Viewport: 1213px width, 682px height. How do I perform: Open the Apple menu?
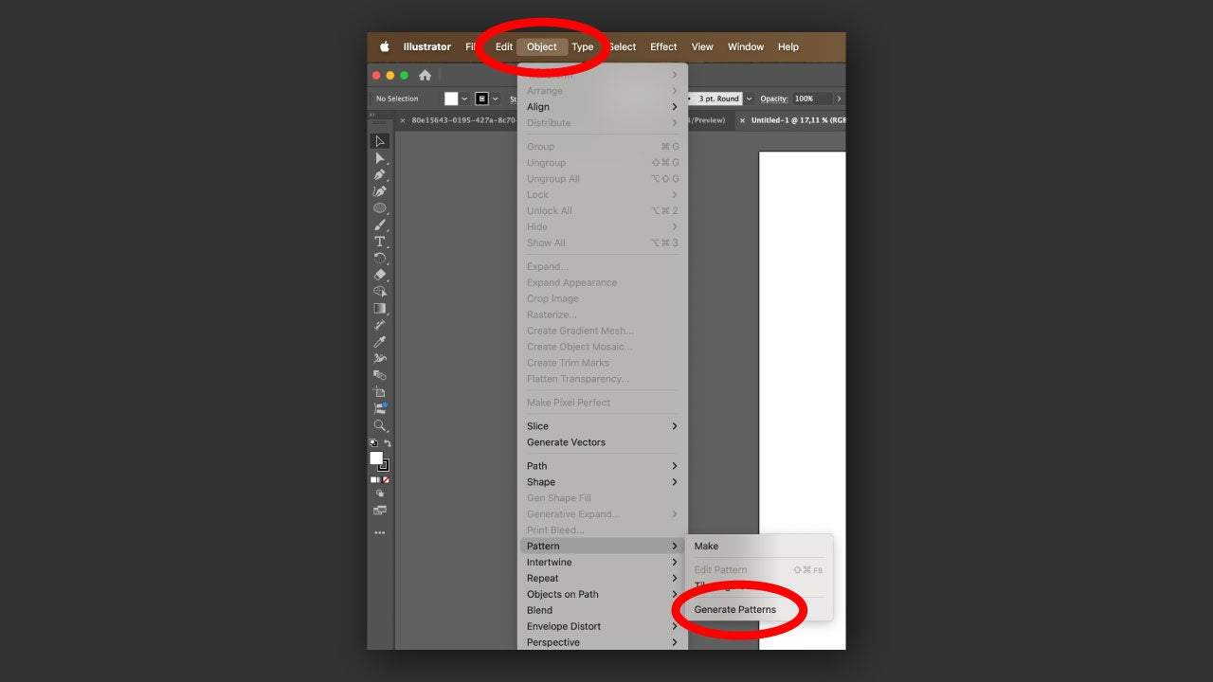point(385,46)
